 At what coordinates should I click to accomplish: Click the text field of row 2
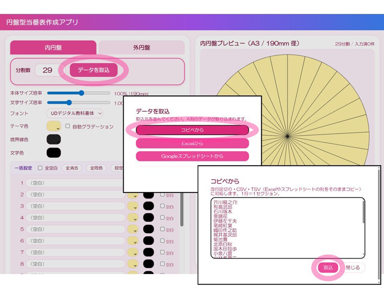[x=75, y=194]
